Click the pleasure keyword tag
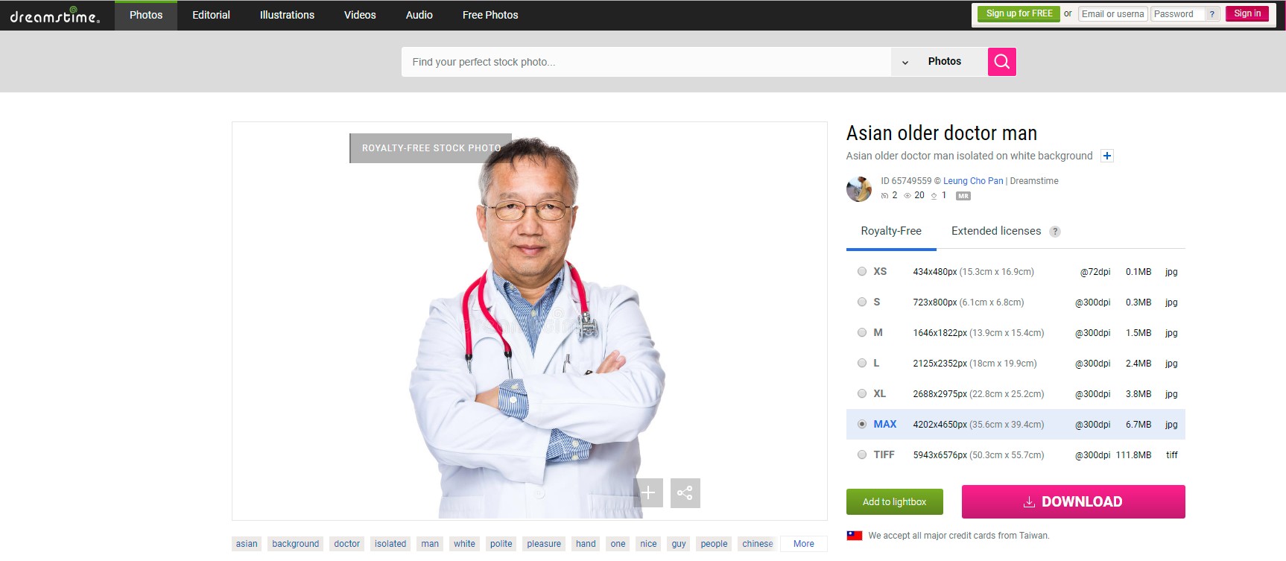 (544, 544)
